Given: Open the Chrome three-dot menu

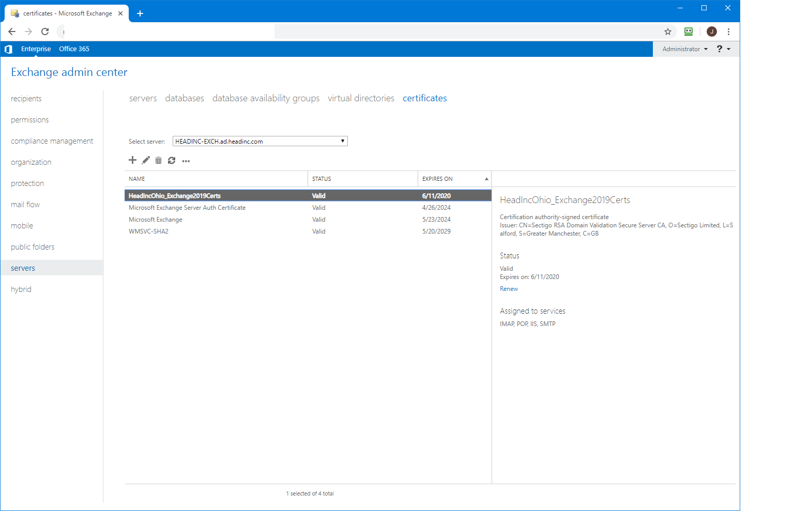Looking at the screenshot, I should (728, 32).
